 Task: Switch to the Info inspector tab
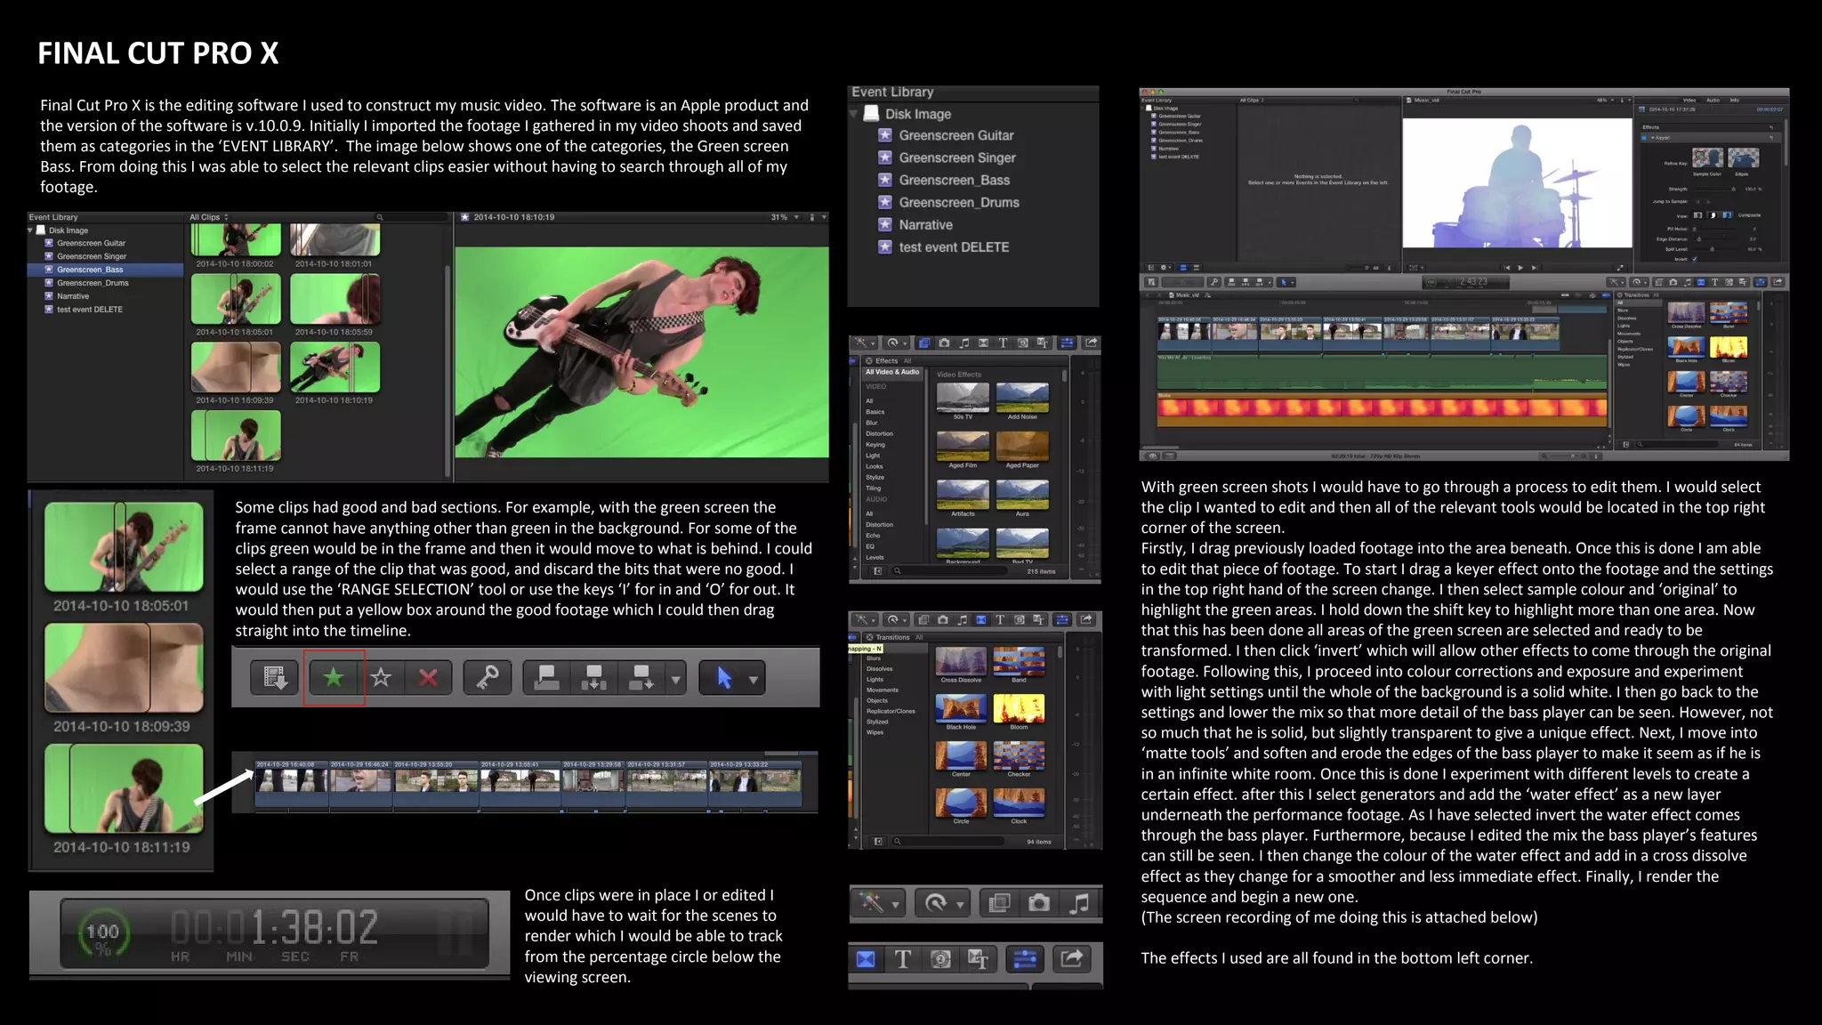(1734, 100)
